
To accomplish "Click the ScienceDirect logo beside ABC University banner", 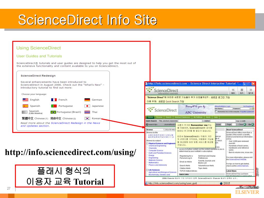I will click(162, 110).
